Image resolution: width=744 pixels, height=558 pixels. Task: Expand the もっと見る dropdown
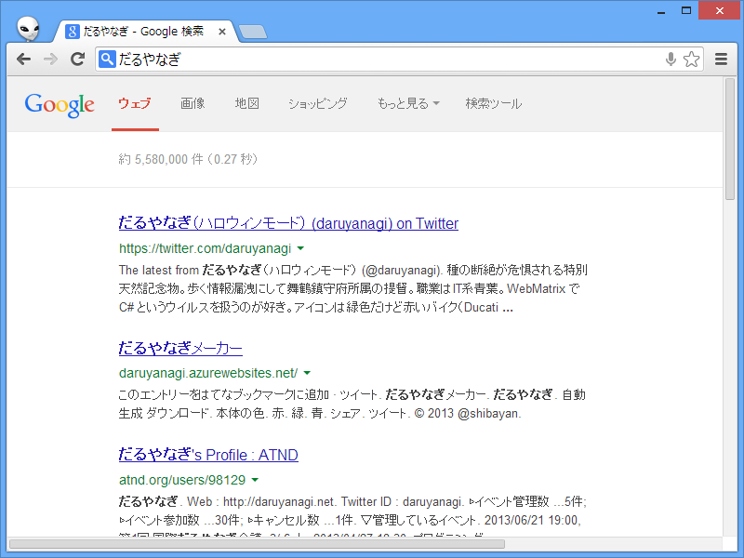(408, 103)
